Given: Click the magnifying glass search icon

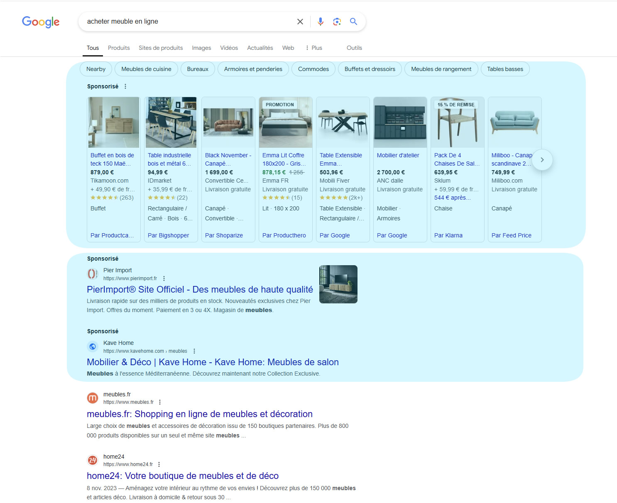Looking at the screenshot, I should (x=353, y=21).
